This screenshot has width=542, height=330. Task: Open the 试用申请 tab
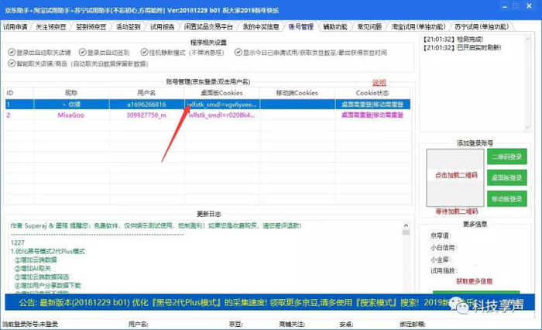15,26
